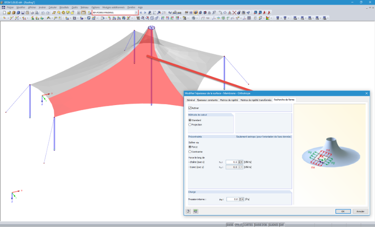Open the dialog help icon button

tap(188, 211)
